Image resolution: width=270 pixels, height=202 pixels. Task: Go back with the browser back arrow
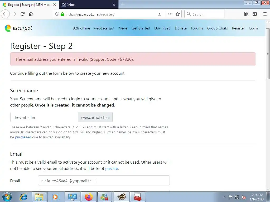[5, 14]
